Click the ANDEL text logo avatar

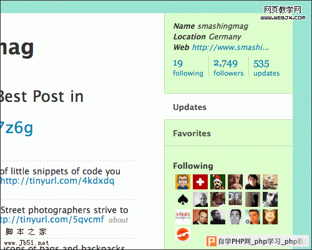tap(183, 217)
